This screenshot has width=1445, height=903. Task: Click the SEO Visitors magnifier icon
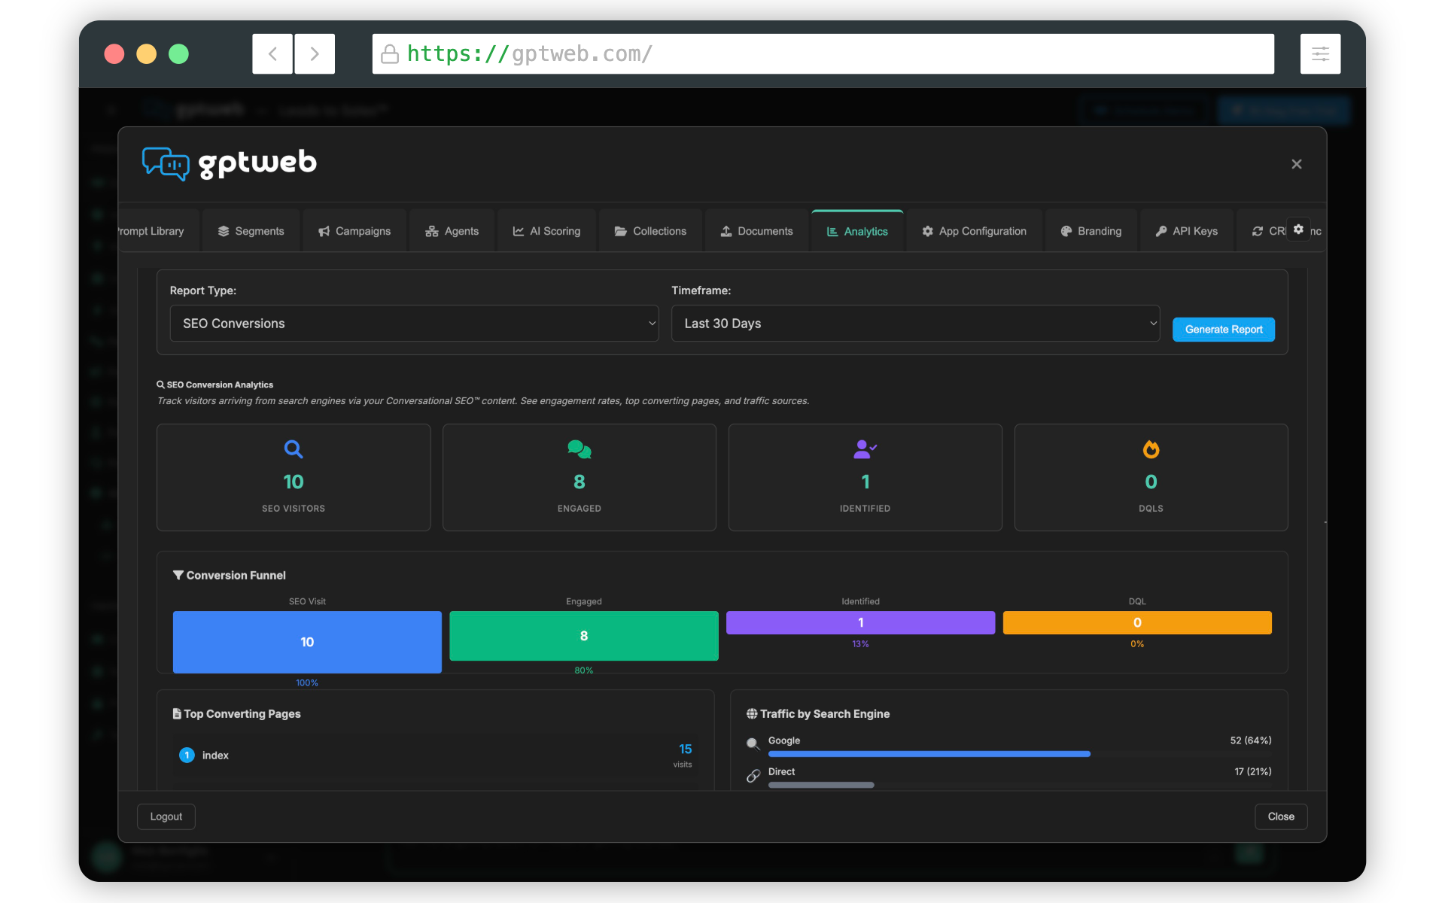[x=294, y=449]
